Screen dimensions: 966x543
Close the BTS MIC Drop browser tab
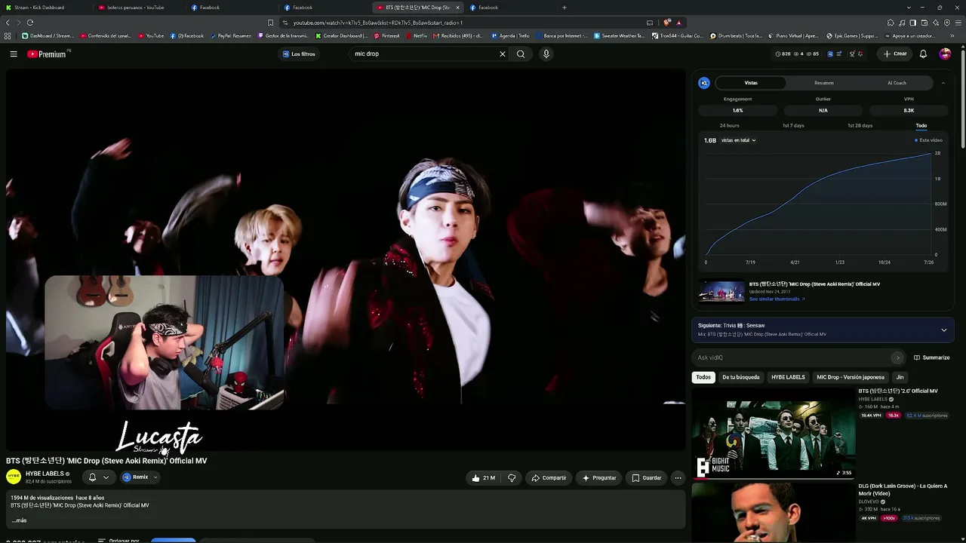[457, 8]
